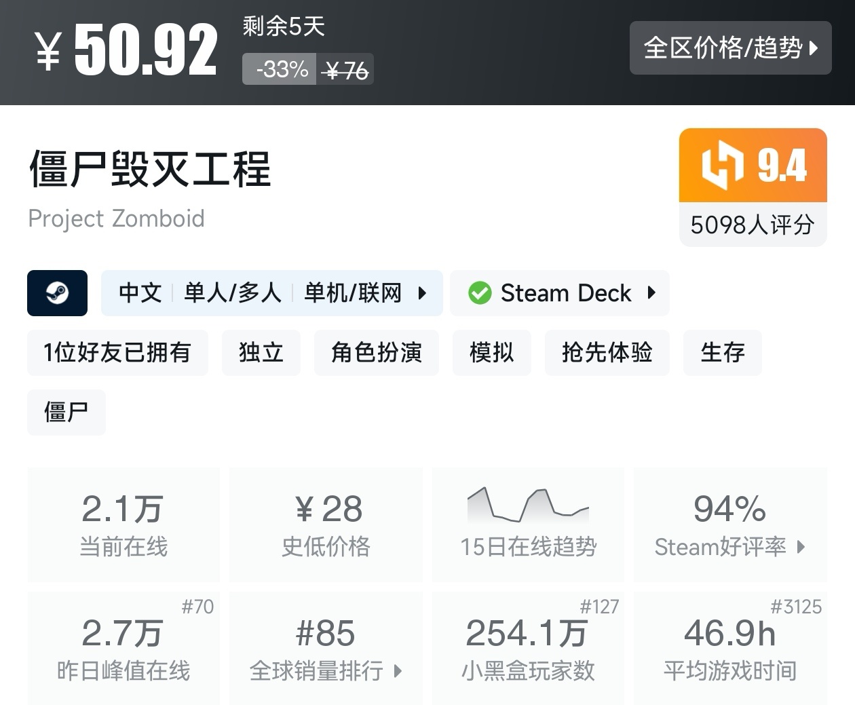
Task: Select the 僵尸 tag
Action: (x=66, y=412)
